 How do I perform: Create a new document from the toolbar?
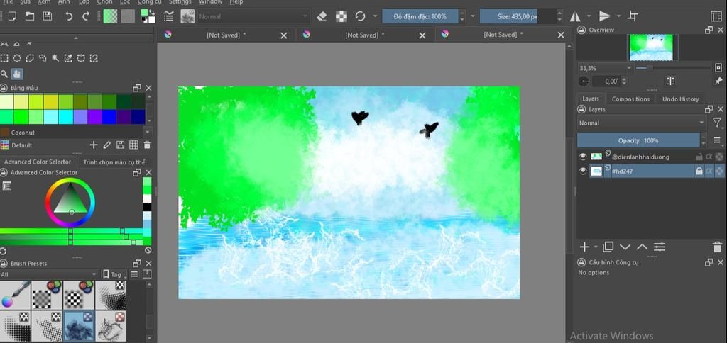click(13, 17)
